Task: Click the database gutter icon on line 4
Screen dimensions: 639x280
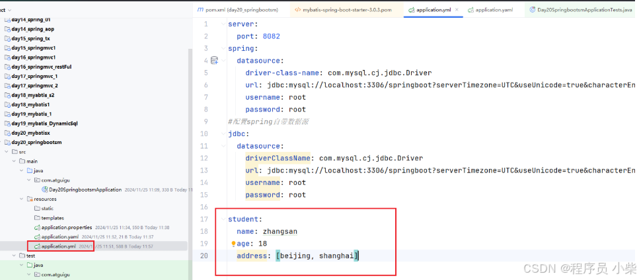Action: (x=214, y=61)
